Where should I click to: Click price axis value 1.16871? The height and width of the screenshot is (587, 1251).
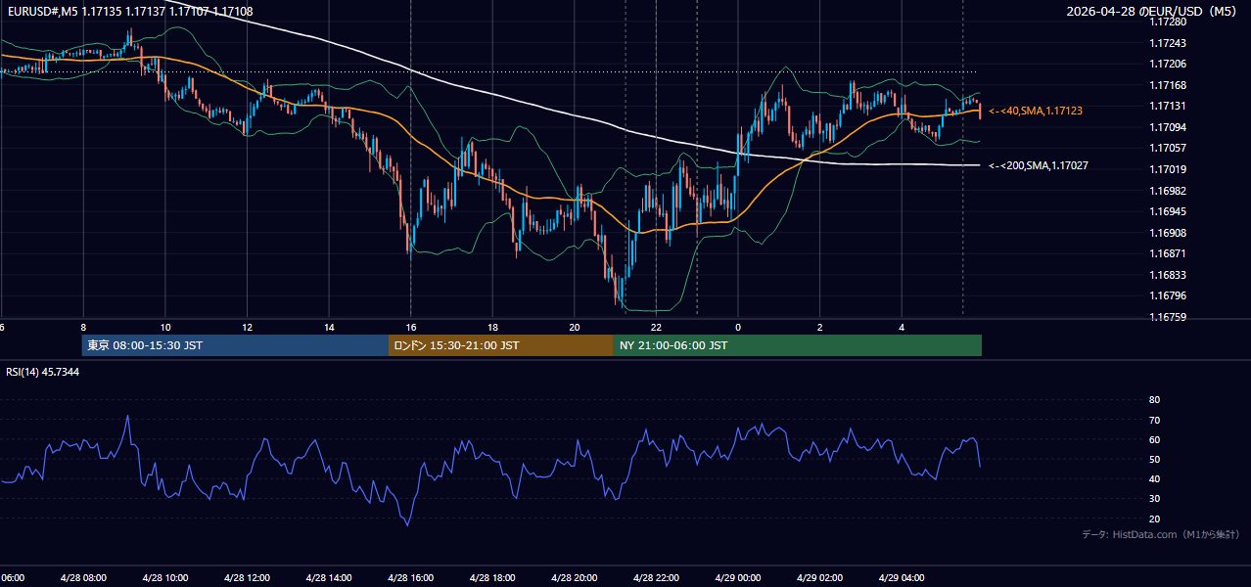coord(1168,253)
